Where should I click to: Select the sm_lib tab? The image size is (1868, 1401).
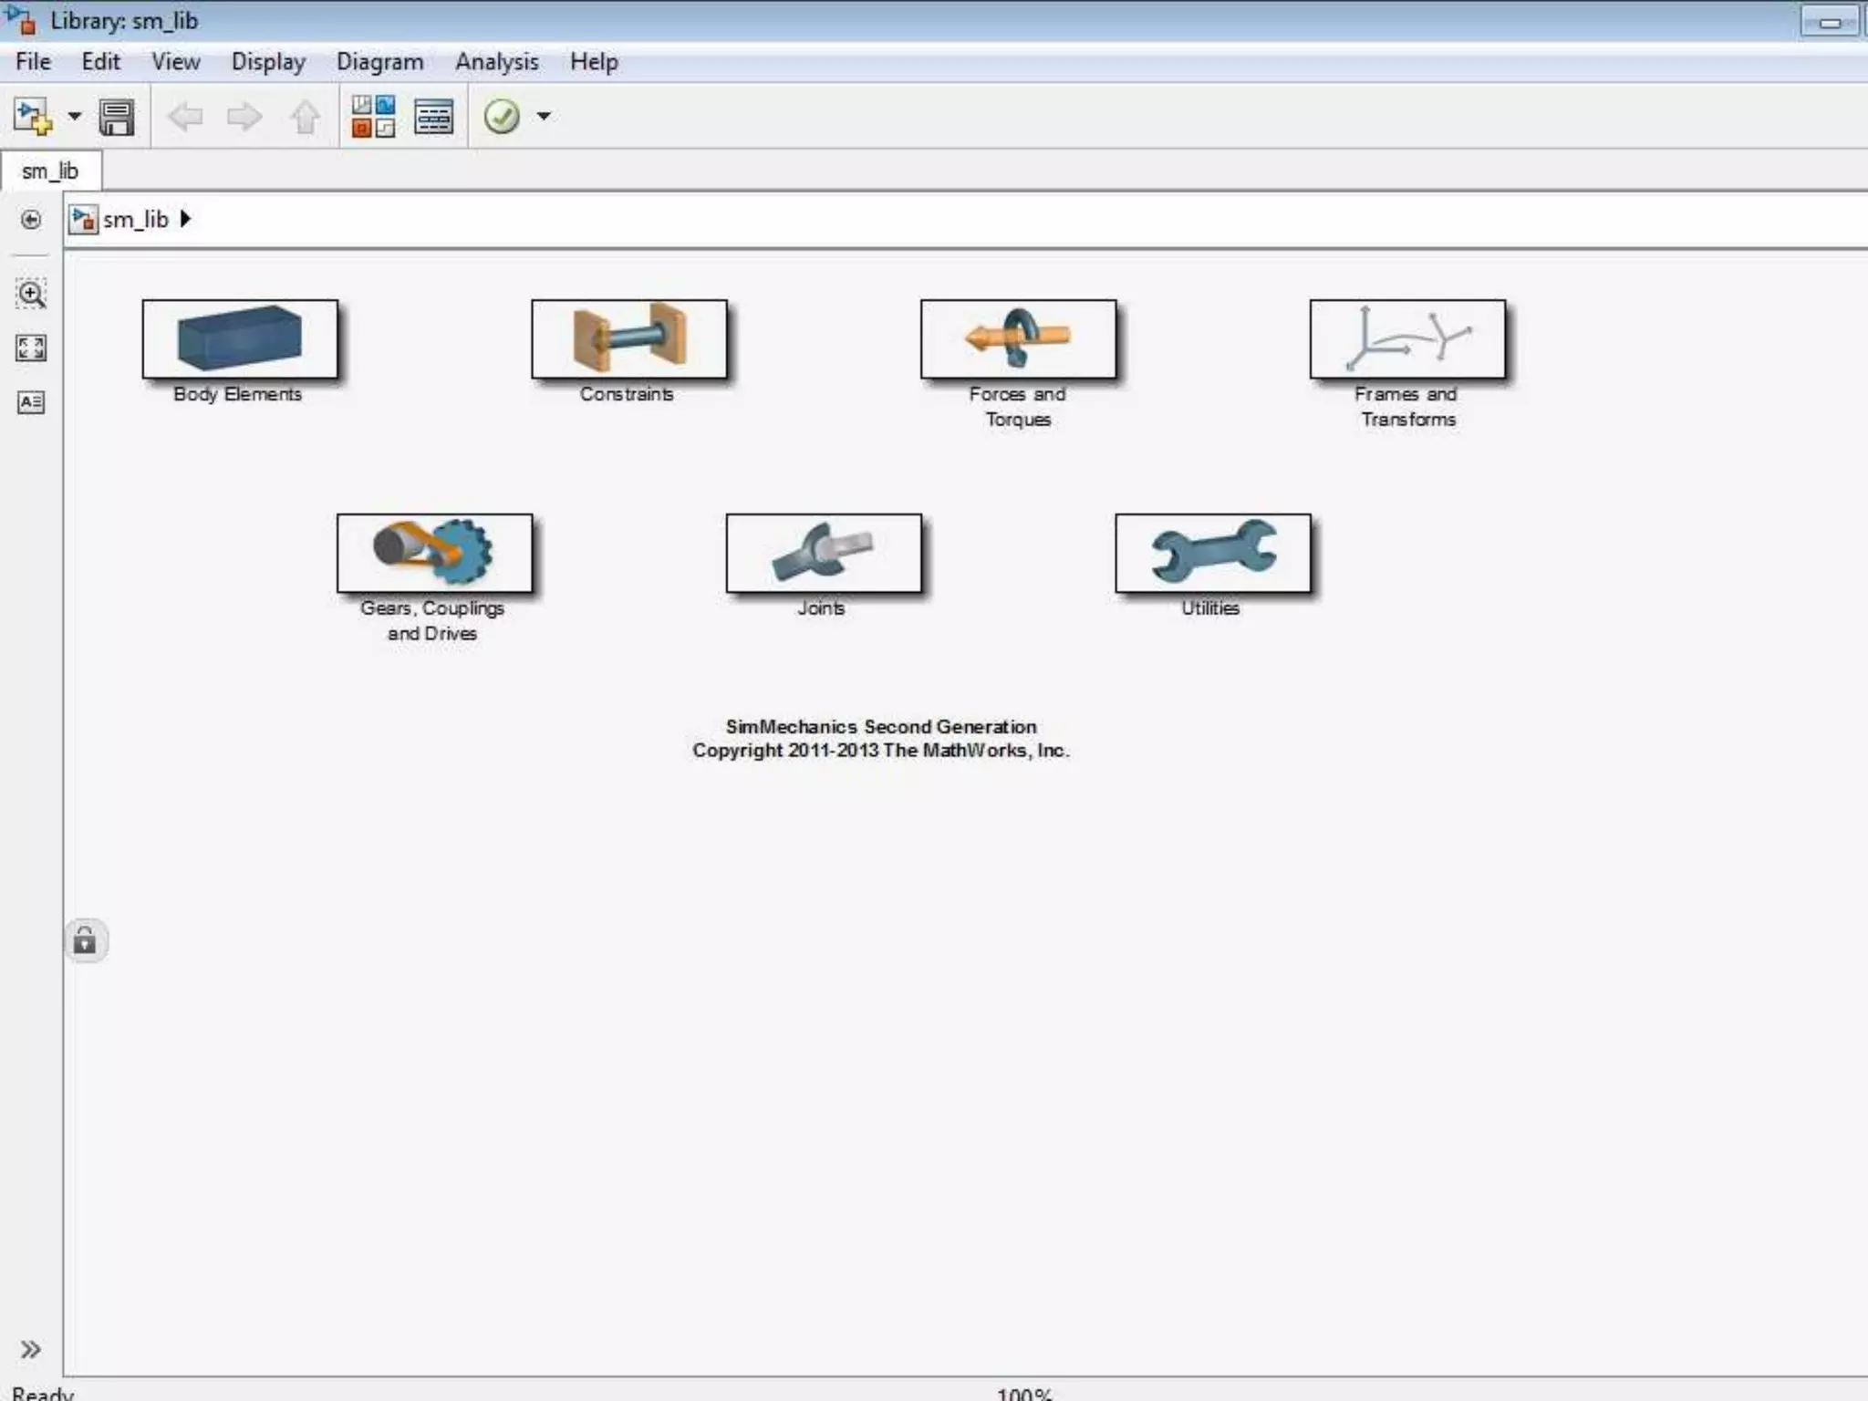[x=50, y=171]
